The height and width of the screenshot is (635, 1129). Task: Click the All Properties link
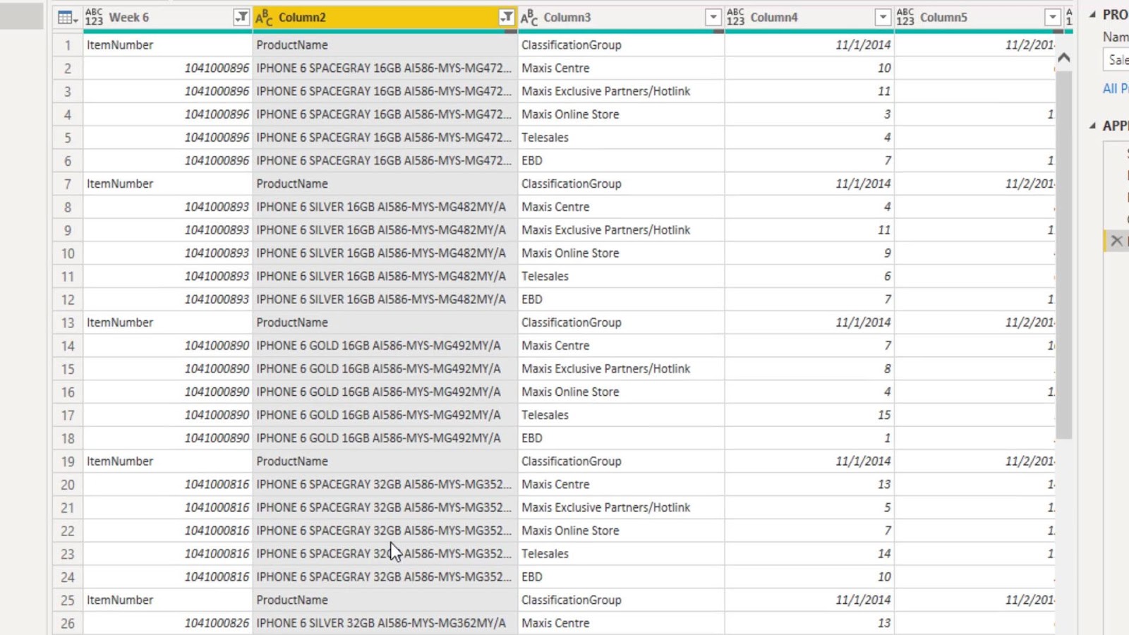(x=1116, y=89)
